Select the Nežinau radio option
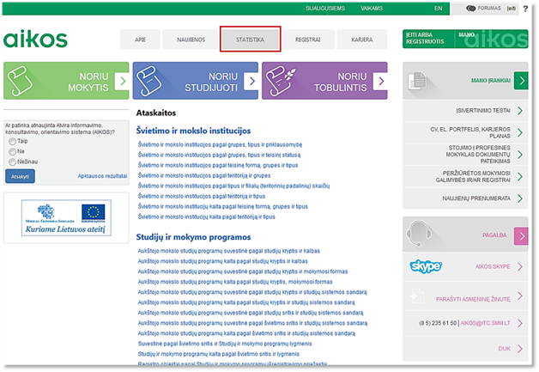The width and height of the screenshot is (539, 372). coord(12,162)
